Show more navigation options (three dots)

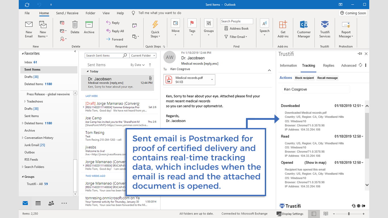point(64,203)
